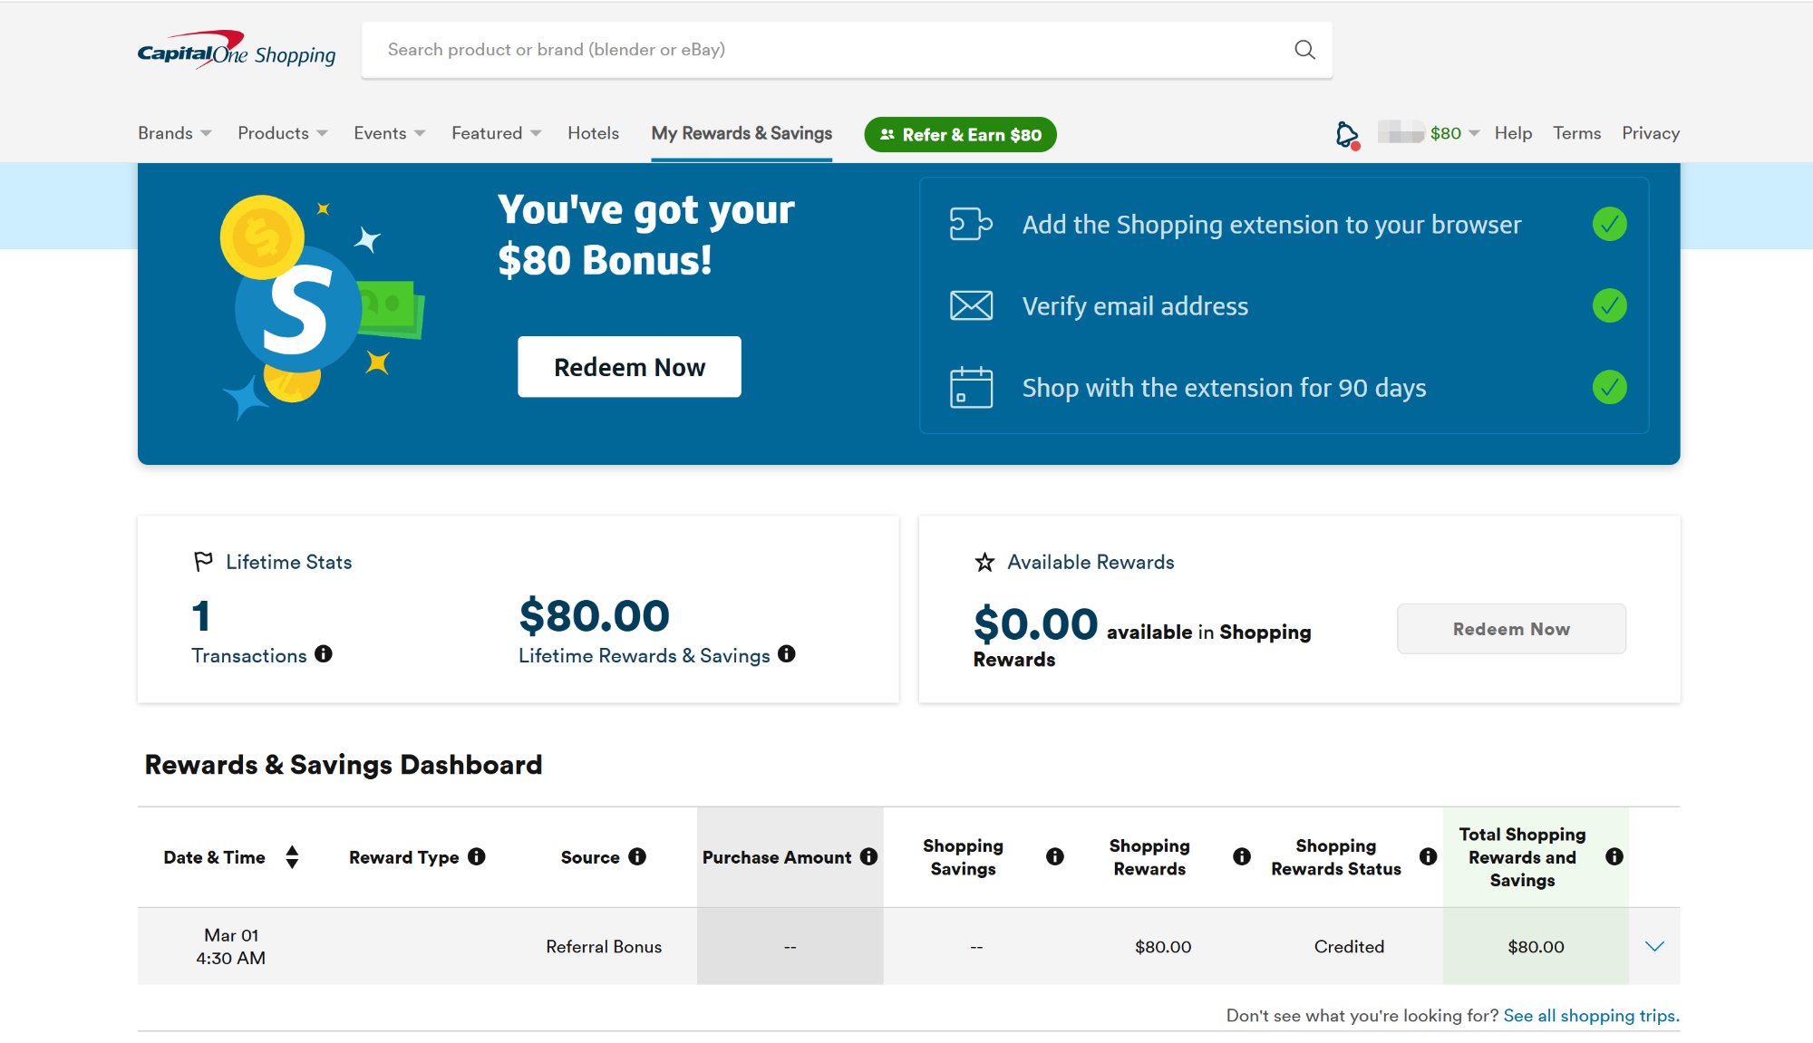Screen dimensions: 1813x1043
Task: Click the search magnifier icon
Action: click(1304, 49)
